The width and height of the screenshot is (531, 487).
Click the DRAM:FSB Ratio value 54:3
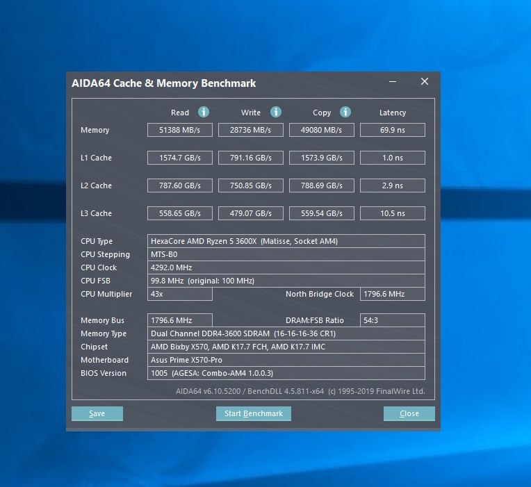click(x=393, y=320)
